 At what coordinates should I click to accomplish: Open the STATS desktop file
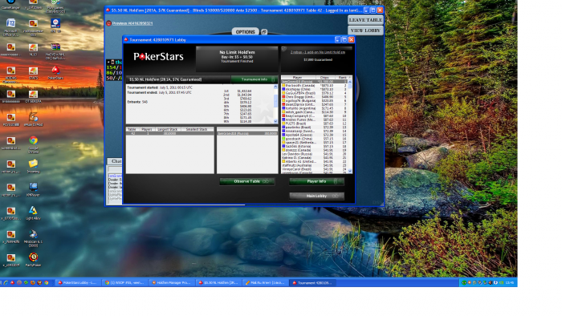coord(34,73)
